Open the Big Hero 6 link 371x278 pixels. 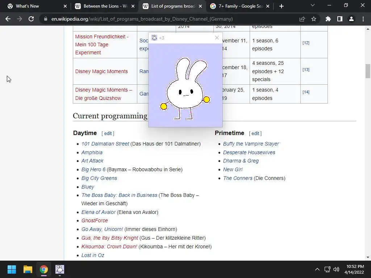coord(93,169)
